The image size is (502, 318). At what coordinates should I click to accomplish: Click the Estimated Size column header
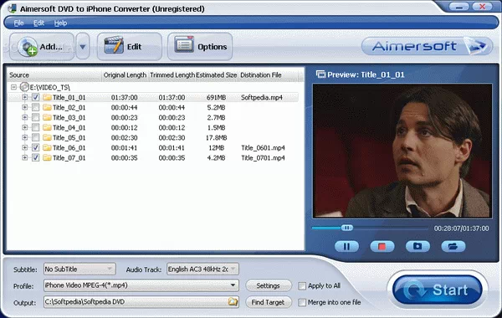point(216,75)
